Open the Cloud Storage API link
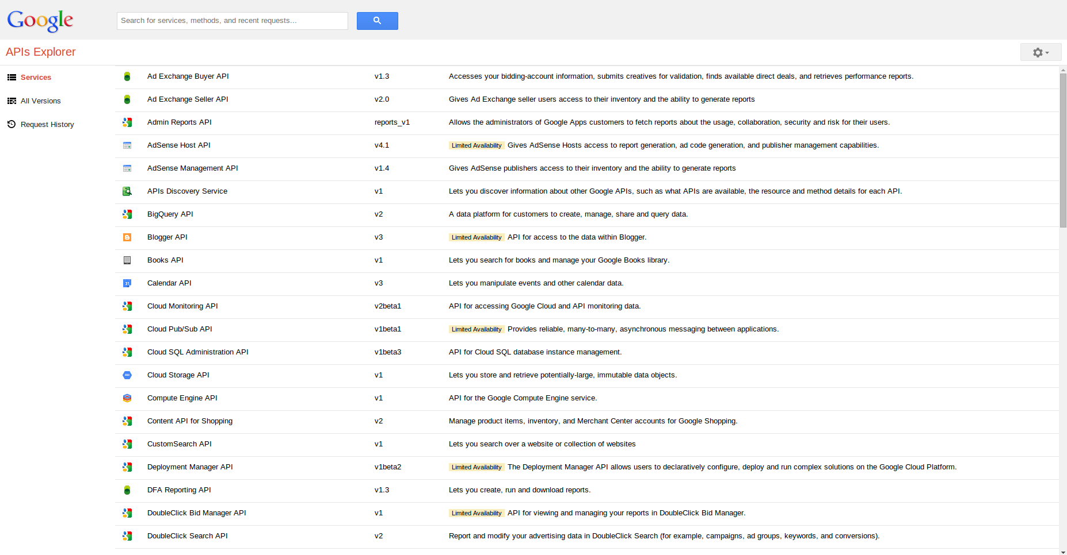Screen dimensions: 1067x555 [x=178, y=375]
